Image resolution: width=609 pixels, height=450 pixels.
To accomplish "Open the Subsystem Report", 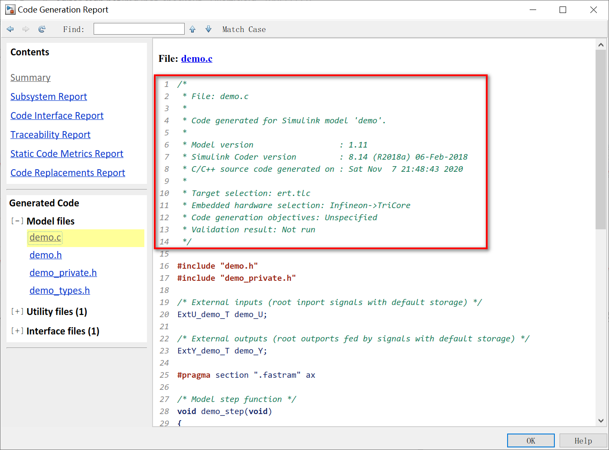I will pyautogui.click(x=49, y=96).
